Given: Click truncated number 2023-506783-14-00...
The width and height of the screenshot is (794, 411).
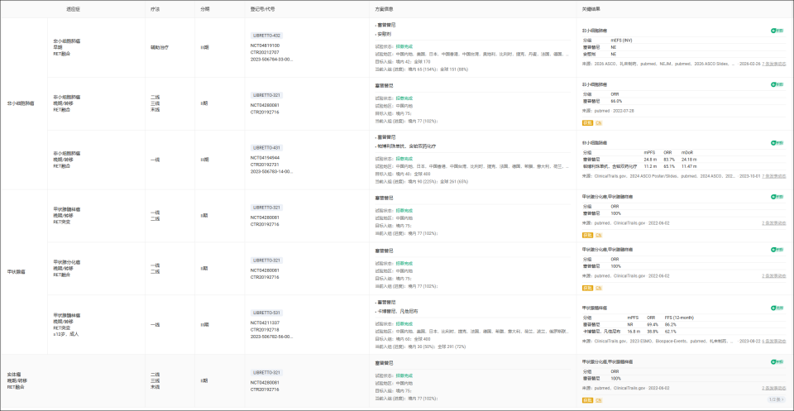Looking at the screenshot, I should (271, 171).
